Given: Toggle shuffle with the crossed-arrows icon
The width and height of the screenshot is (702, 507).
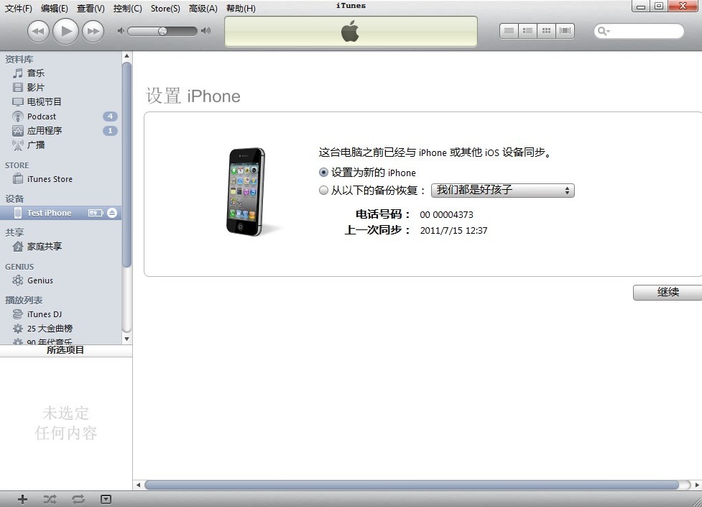Looking at the screenshot, I should [x=50, y=499].
